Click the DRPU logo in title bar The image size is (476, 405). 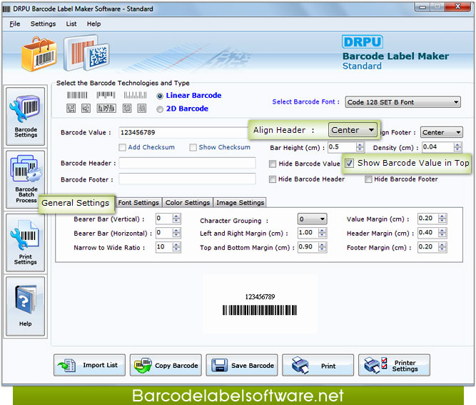(x=6, y=9)
